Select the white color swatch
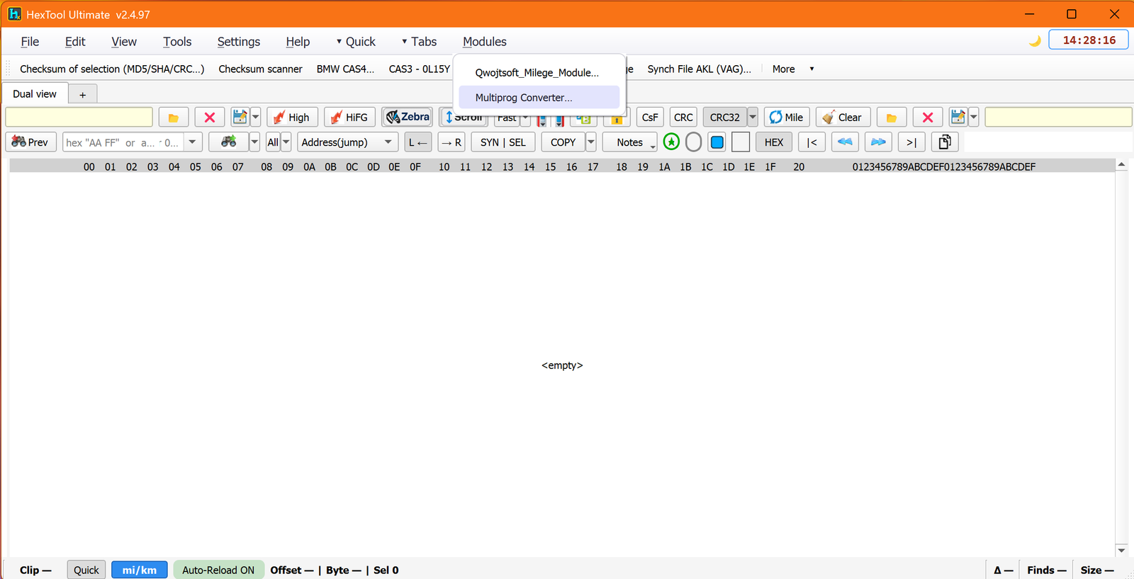The width and height of the screenshot is (1134, 579). (x=741, y=142)
